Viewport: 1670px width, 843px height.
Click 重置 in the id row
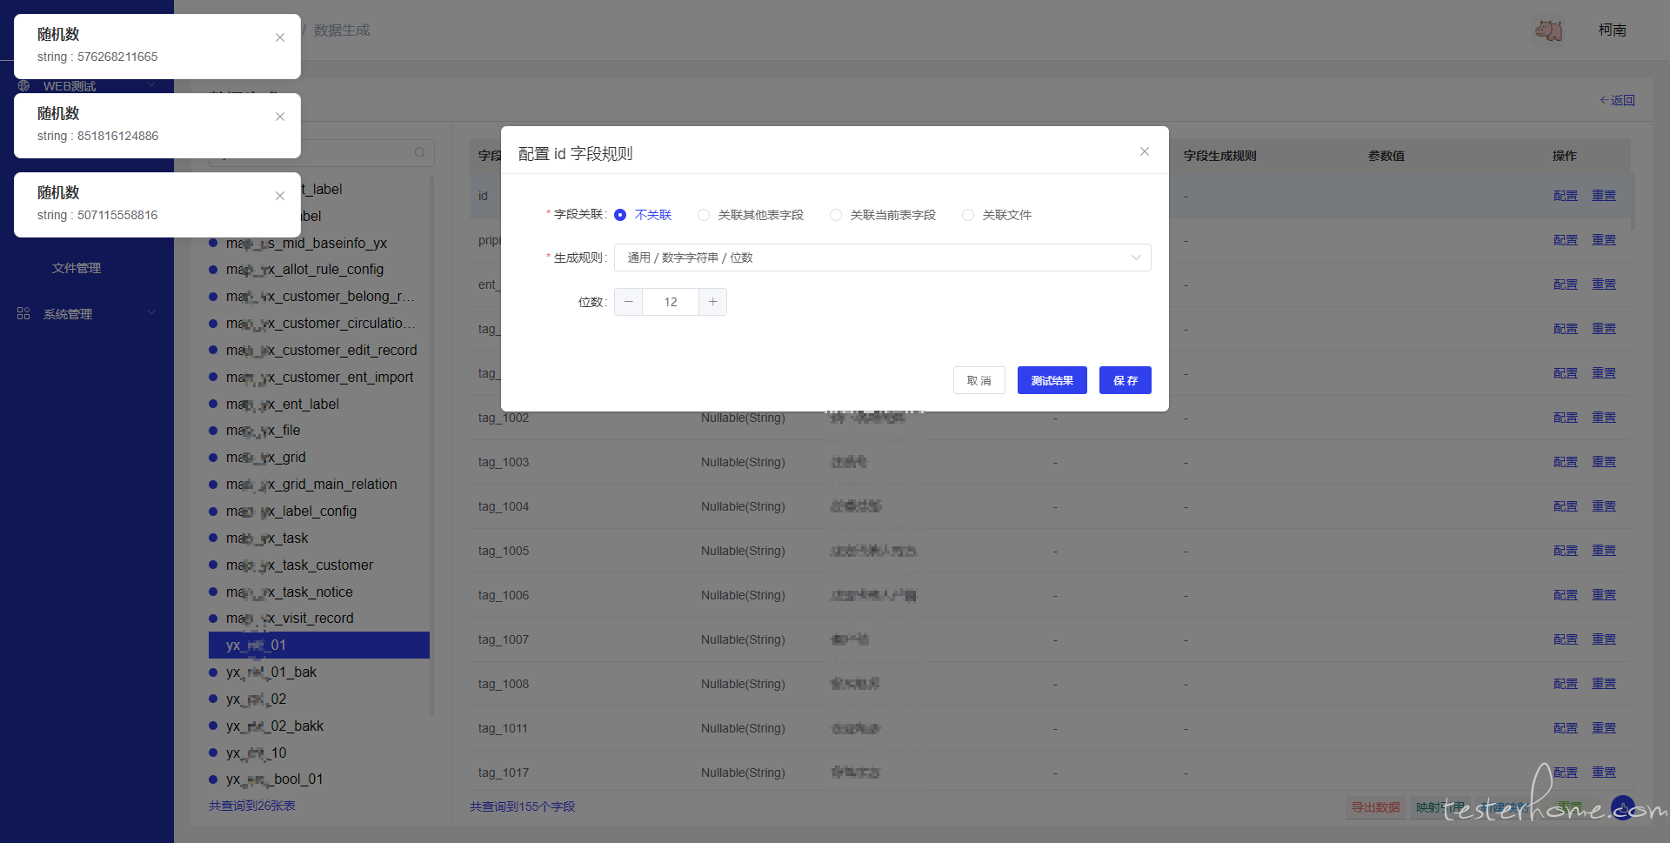tap(1604, 196)
